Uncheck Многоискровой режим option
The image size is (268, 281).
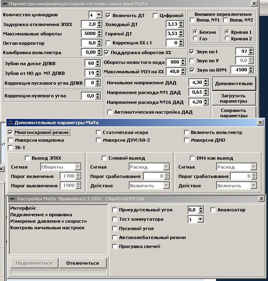coord(11,132)
